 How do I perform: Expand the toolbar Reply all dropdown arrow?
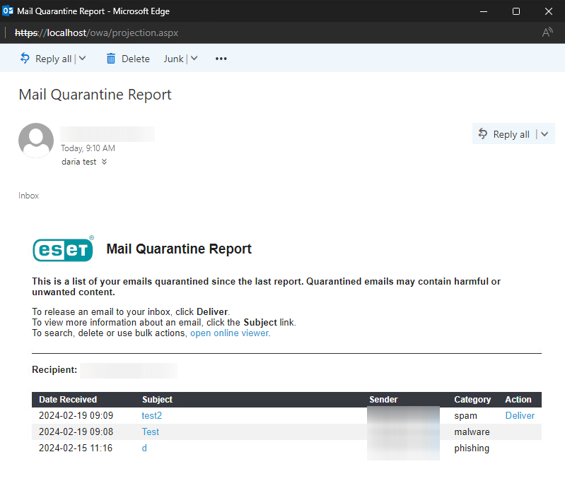[82, 59]
